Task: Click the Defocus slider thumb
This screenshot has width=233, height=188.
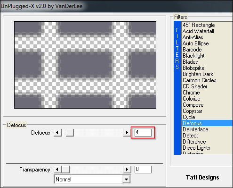Action: pos(70,133)
